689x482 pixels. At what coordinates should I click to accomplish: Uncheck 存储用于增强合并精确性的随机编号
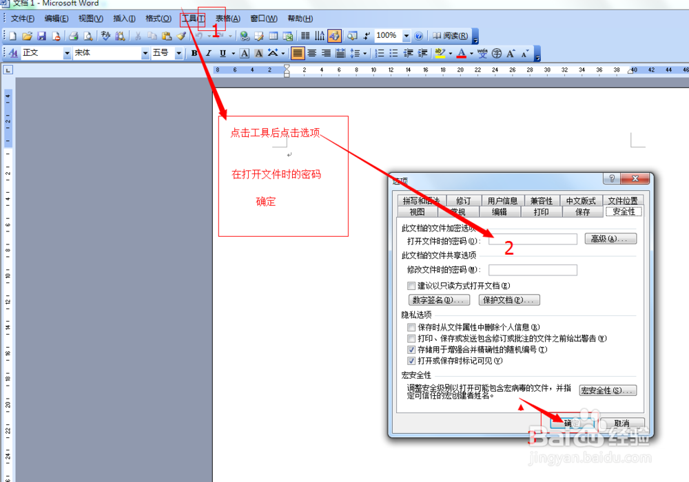click(x=411, y=350)
